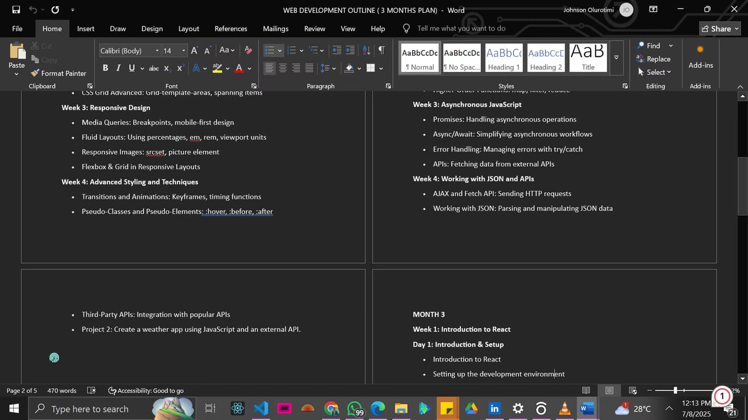Apply the Heading 1 style
The height and width of the screenshot is (420, 748).
point(503,57)
